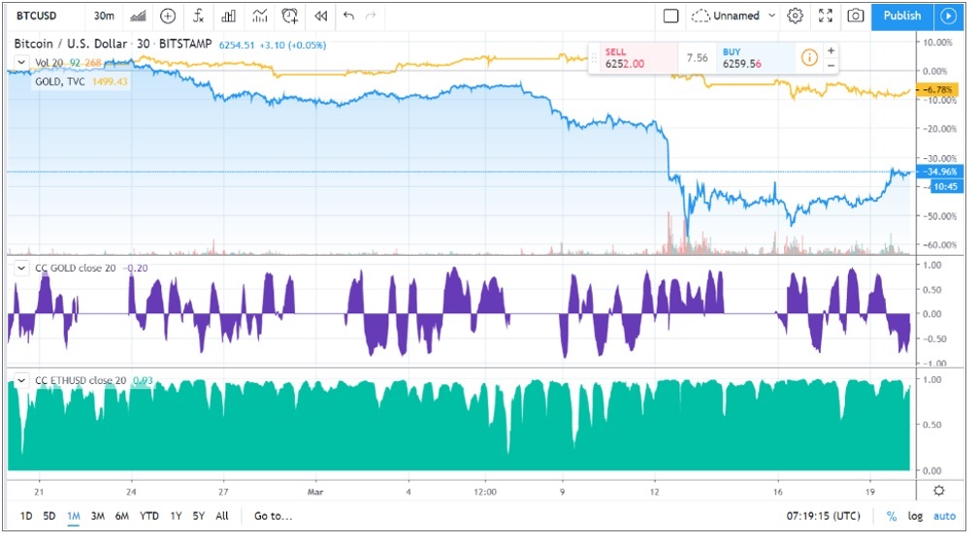Open the chart style selector icon
Viewport: 979px width, 543px height.
pos(138,16)
